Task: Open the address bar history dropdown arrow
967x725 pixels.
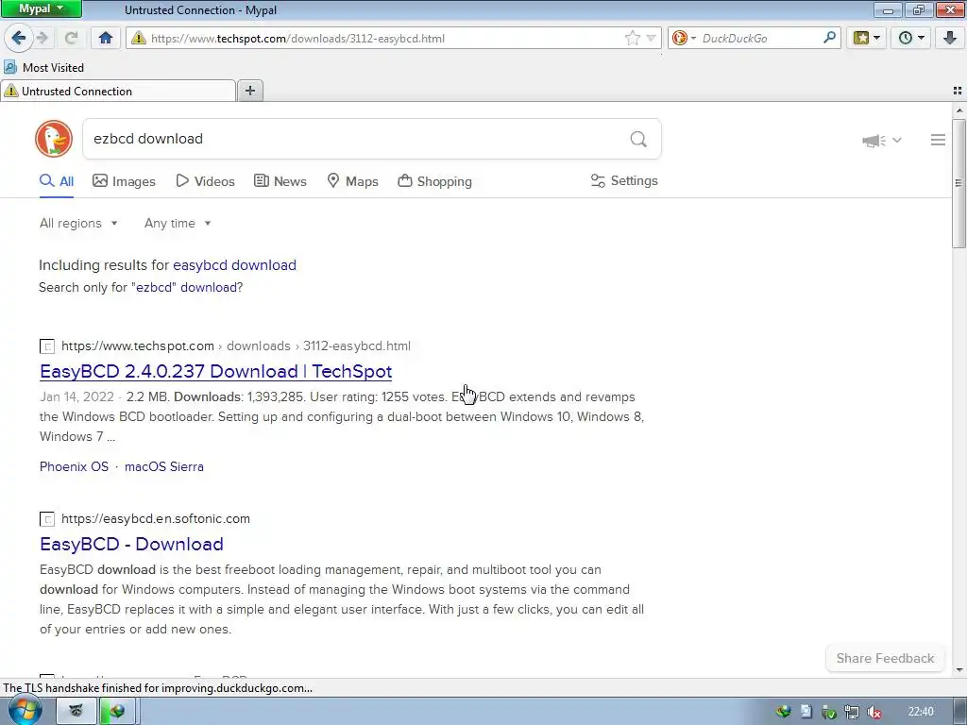Action: (x=651, y=38)
